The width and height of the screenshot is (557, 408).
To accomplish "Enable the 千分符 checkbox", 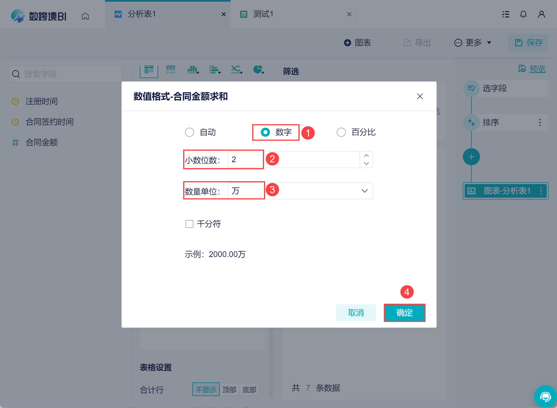I will (x=189, y=224).
